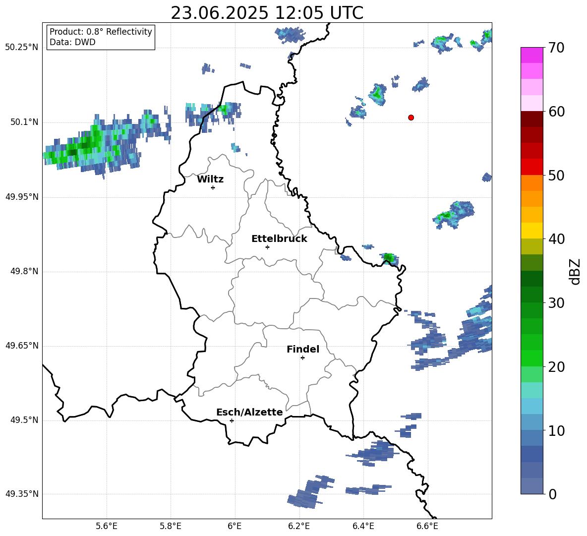Click the 5.8°E longitude tick label
Image resolution: width=587 pixels, height=536 pixels.
tap(171, 526)
